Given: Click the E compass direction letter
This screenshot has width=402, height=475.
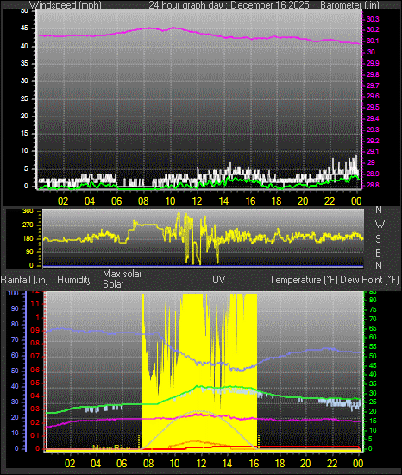Looking at the screenshot, I should point(378,253).
